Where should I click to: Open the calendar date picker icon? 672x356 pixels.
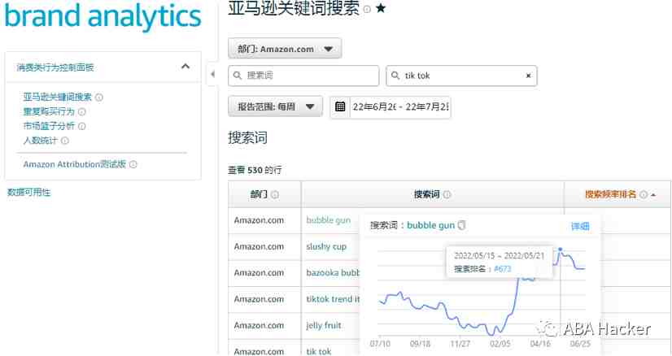coord(340,106)
